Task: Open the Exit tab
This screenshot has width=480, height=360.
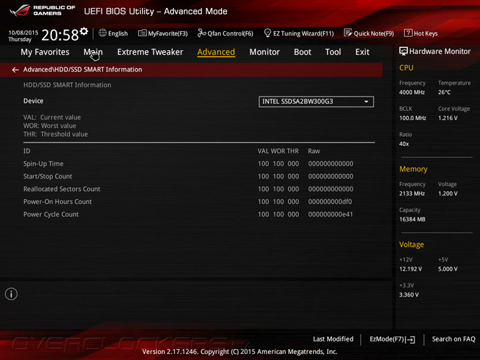Action: coord(362,52)
